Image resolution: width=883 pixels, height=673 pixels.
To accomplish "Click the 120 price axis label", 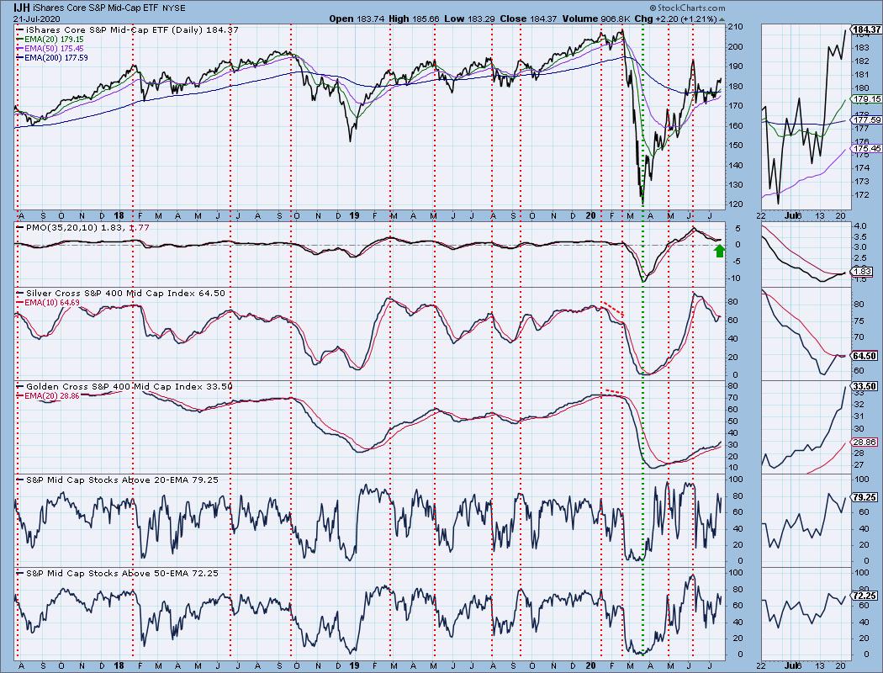I will click(x=736, y=204).
